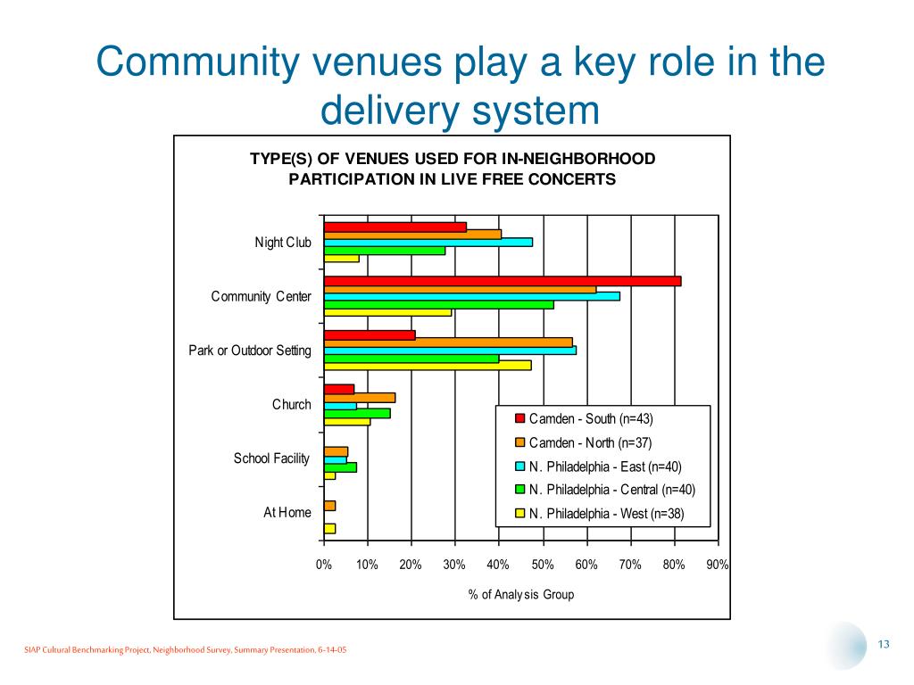
Task: Click the '40%' axis tick label
Action: [498, 565]
